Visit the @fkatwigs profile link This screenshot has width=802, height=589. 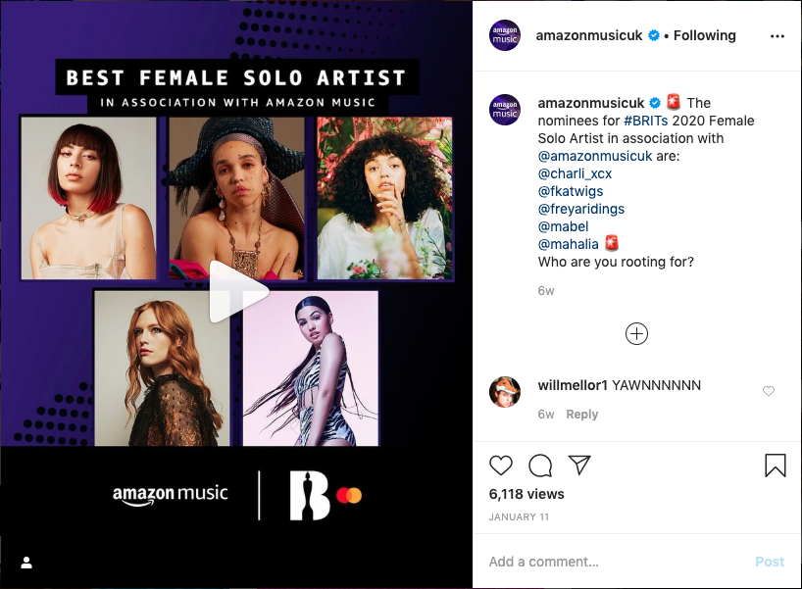coord(571,191)
